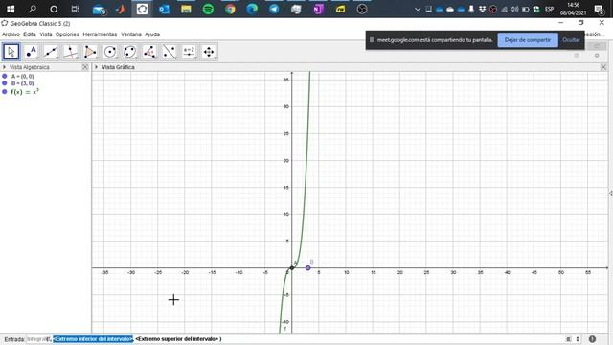Open MATLAB from taskbar
The height and width of the screenshot is (345, 613).
point(121,9)
